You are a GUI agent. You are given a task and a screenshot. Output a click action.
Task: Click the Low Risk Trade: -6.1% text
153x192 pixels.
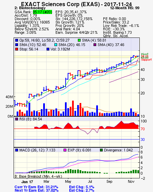(121, 26)
